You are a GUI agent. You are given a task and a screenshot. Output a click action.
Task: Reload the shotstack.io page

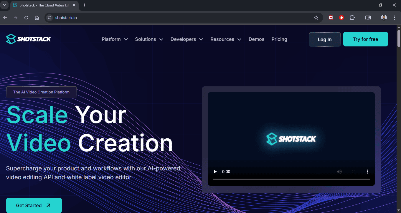coord(26,18)
